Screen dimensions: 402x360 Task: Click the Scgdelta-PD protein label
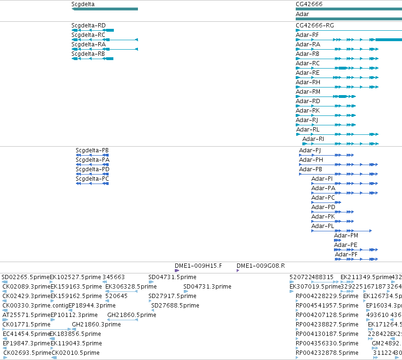[x=93, y=169]
